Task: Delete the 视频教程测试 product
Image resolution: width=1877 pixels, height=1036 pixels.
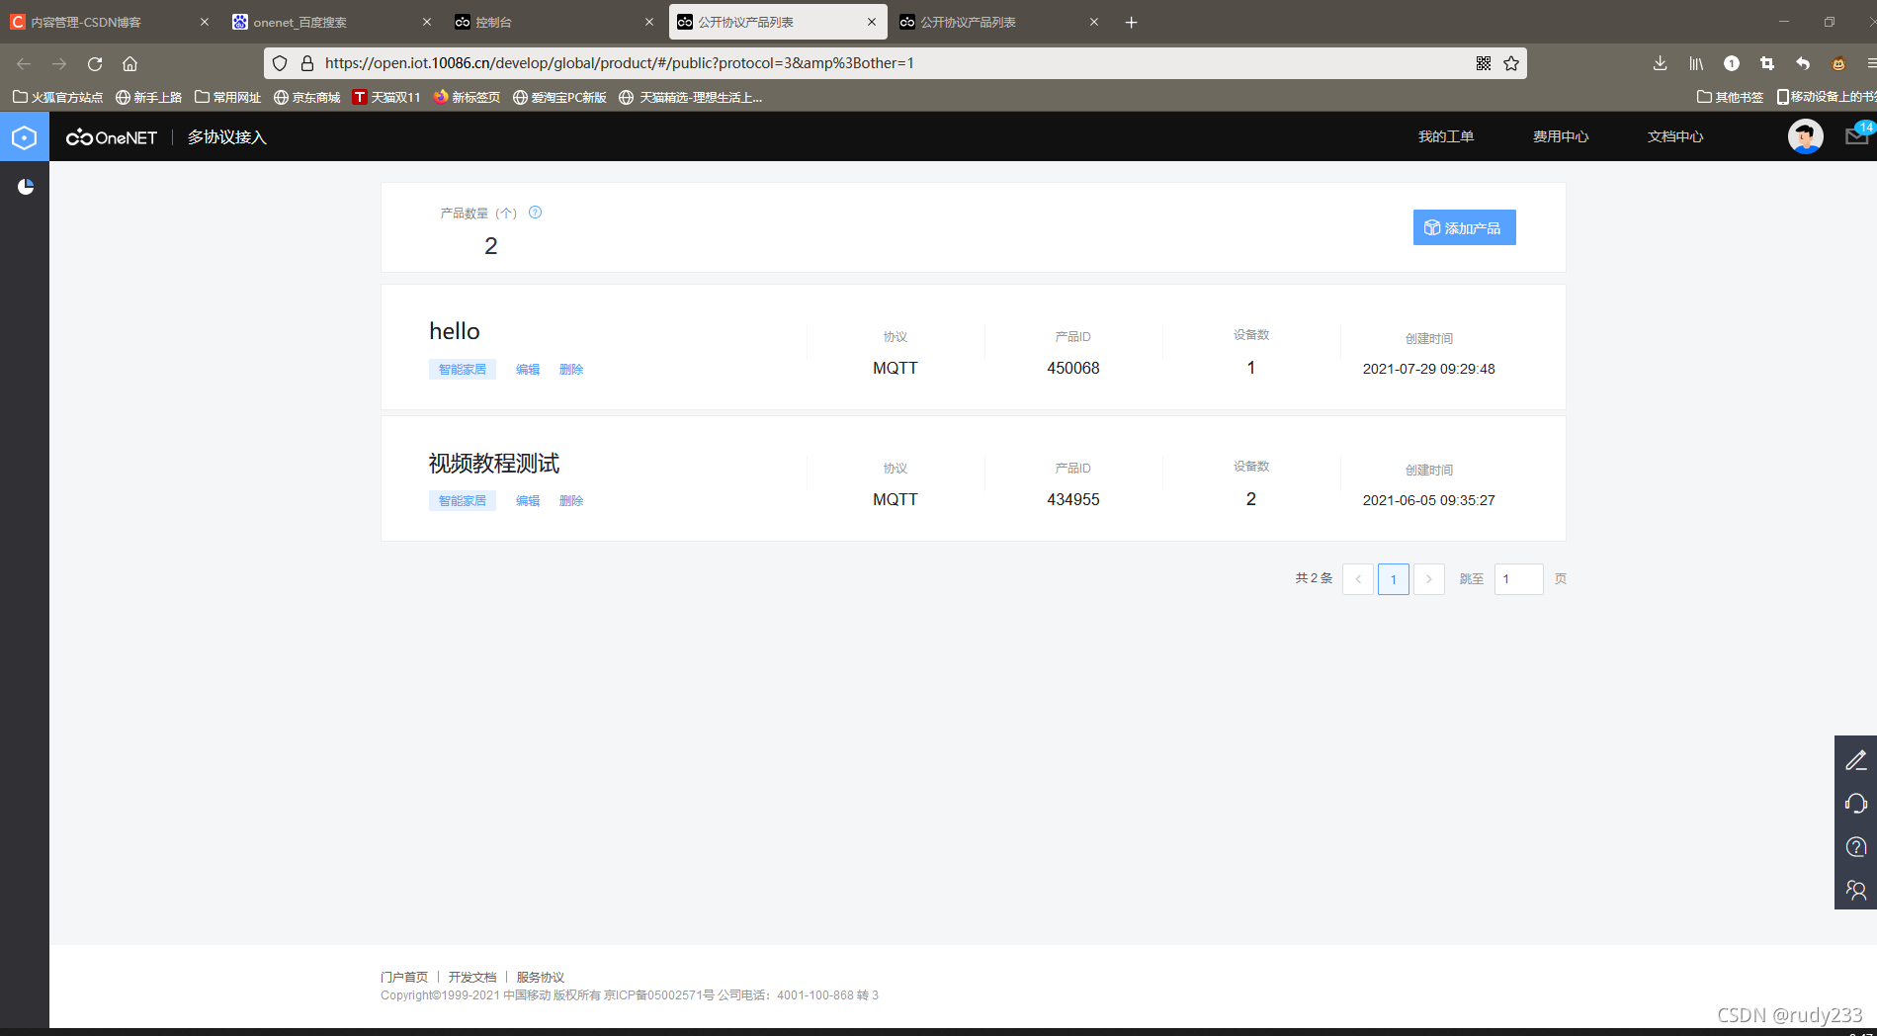Action: click(x=571, y=501)
